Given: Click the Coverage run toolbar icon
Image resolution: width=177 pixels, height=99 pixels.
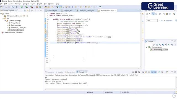Looking at the screenshot, I should coord(27,7).
